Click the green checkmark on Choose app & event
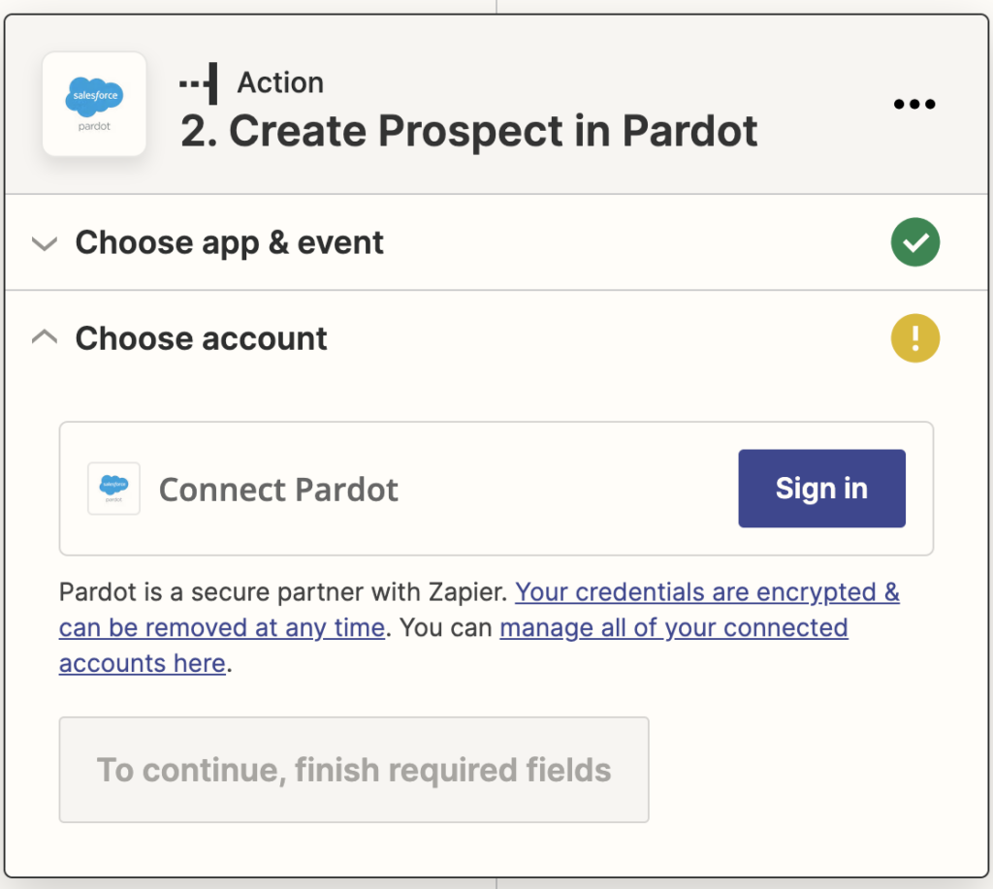 [x=914, y=241]
